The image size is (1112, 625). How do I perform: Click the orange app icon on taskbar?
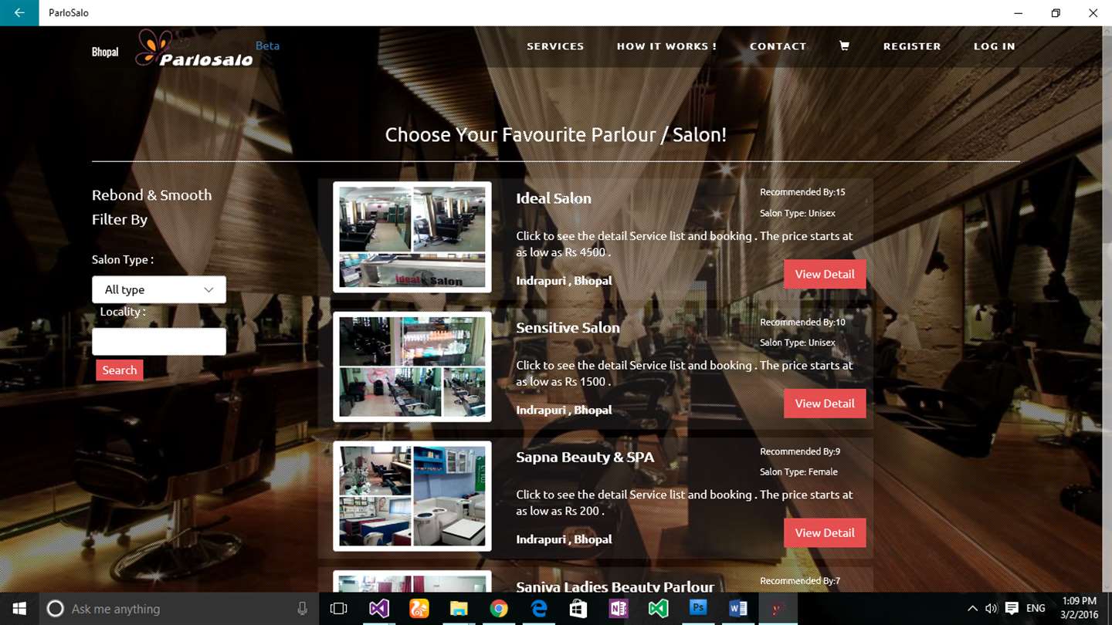click(419, 609)
